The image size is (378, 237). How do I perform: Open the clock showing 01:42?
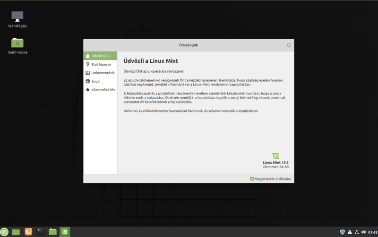point(372,232)
